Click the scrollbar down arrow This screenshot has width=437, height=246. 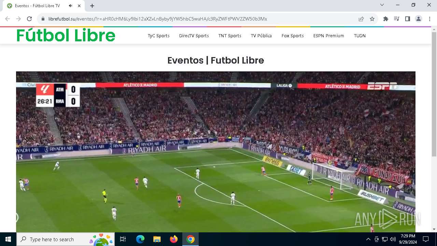(434, 229)
